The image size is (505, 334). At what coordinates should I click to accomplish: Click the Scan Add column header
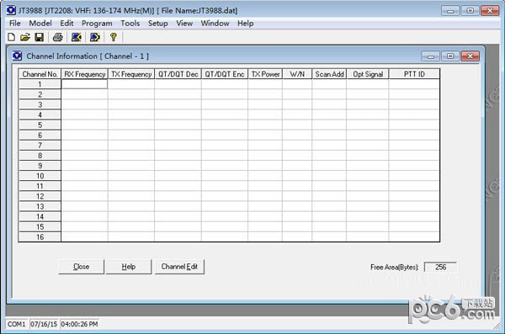[329, 74]
